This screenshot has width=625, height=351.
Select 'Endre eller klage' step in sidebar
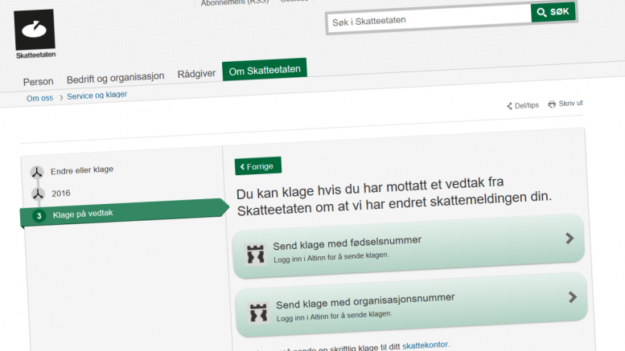(82, 170)
